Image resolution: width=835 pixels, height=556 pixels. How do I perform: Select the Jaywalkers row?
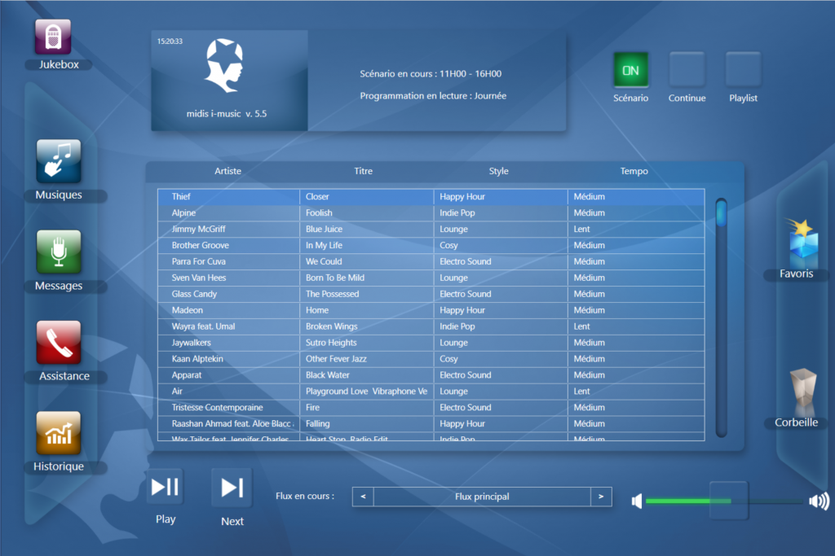(431, 343)
